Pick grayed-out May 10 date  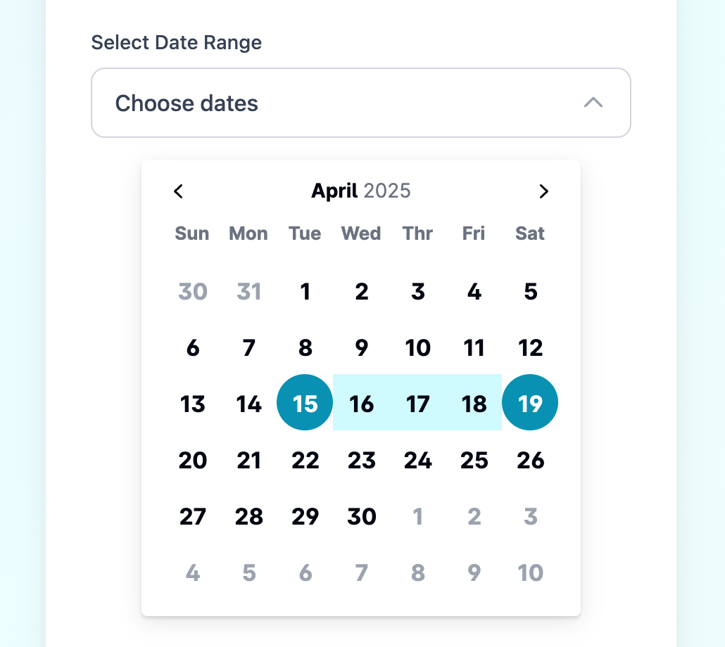530,572
